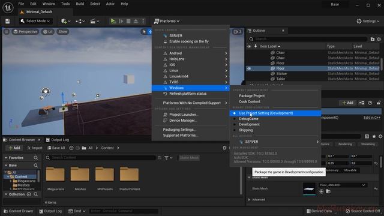Open Details panel settings gear
The height and width of the screenshot is (216, 384).
(380, 136)
